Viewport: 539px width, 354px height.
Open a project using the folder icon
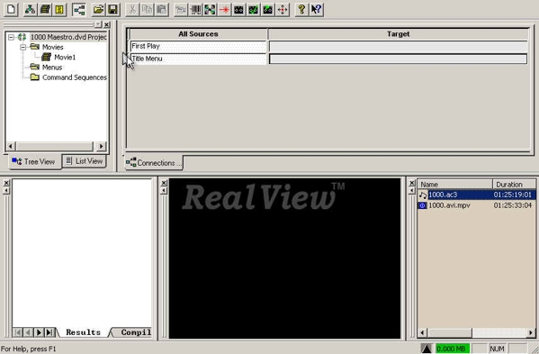tap(98, 9)
